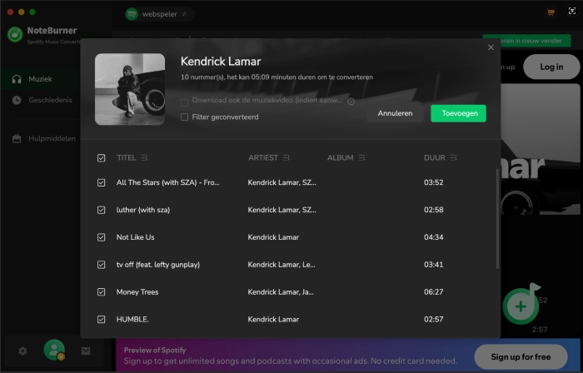Click the 03:41 duration value
Viewport: 583px width, 373px height.
[x=434, y=265]
